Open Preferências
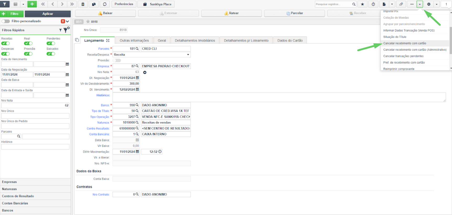The height and width of the screenshot is (215, 452). (x=124, y=4)
